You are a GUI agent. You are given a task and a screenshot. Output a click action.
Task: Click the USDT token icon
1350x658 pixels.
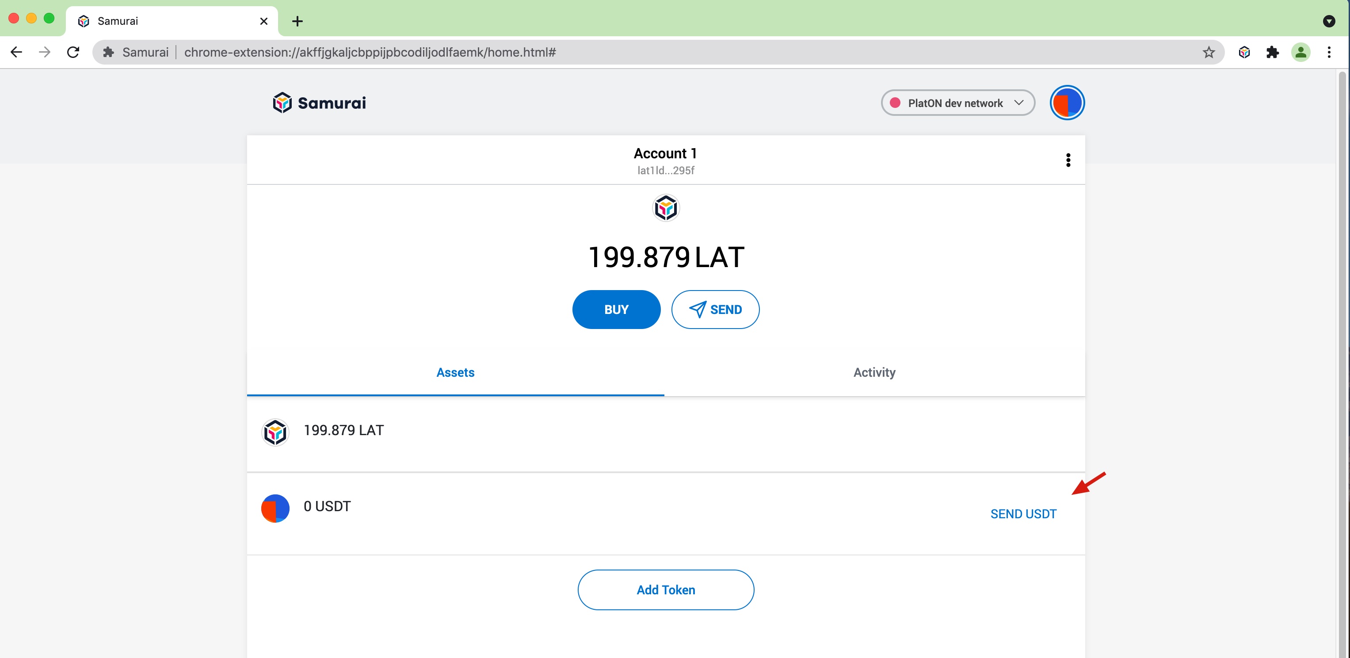pos(275,508)
